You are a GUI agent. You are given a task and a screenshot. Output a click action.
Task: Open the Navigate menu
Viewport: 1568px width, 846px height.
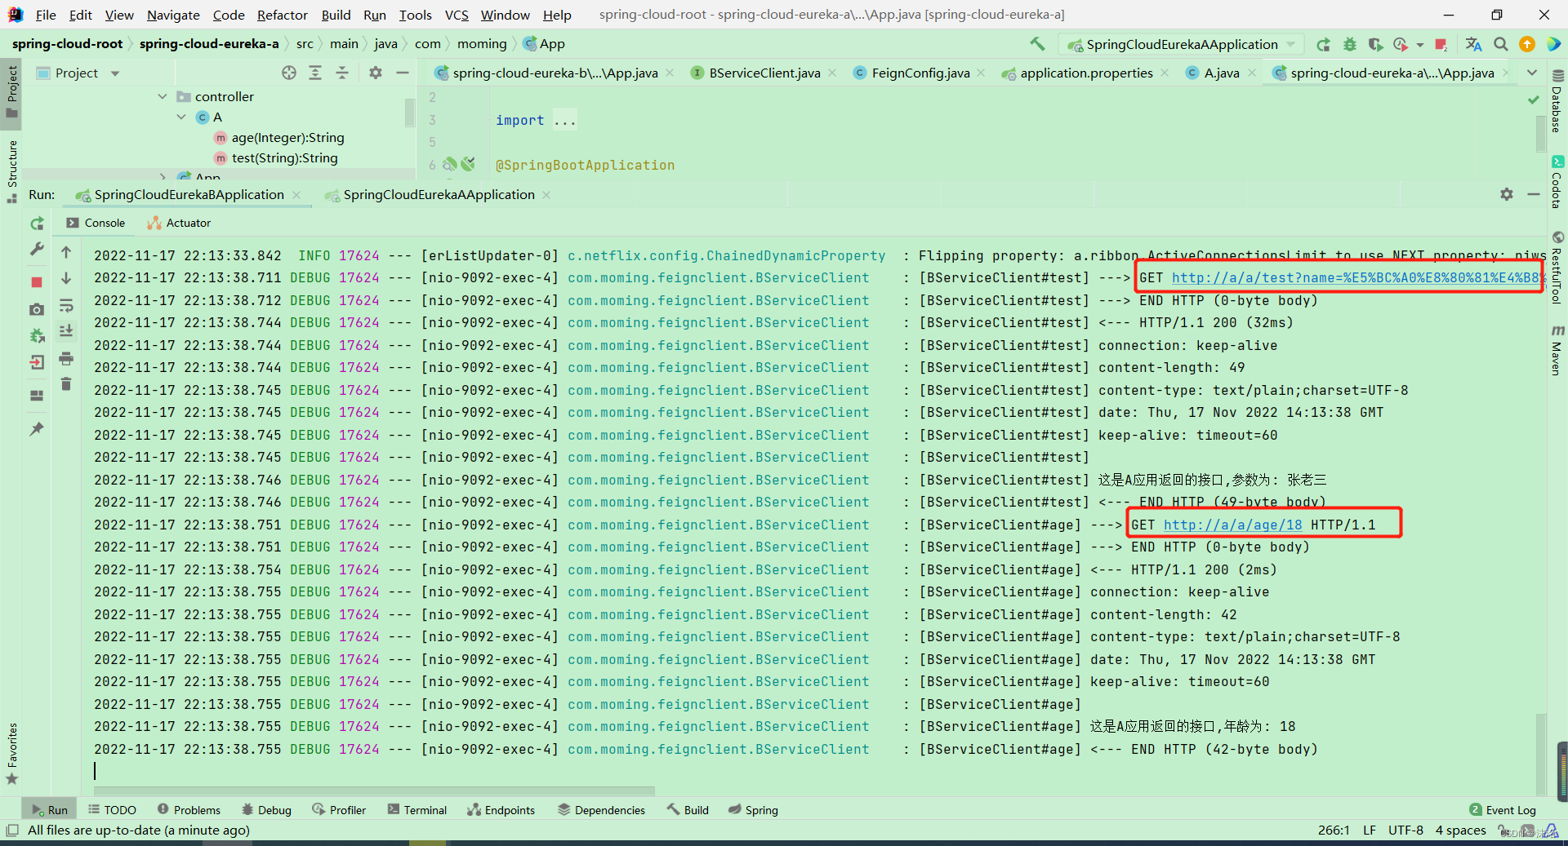point(173,15)
